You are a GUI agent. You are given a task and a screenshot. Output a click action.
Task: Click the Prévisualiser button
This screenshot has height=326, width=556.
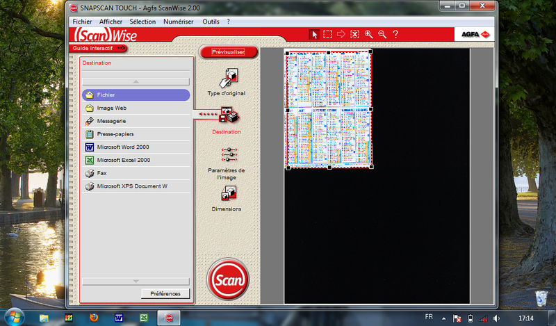tap(229, 52)
